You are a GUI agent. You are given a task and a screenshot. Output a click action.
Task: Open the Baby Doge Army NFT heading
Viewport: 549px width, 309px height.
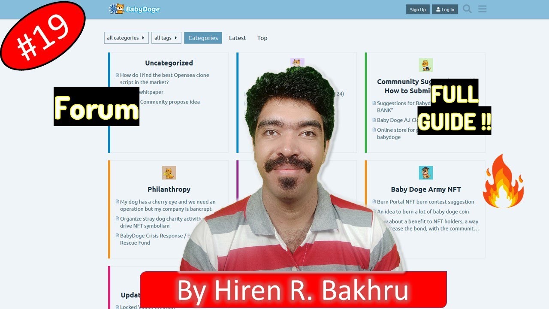tap(425, 189)
